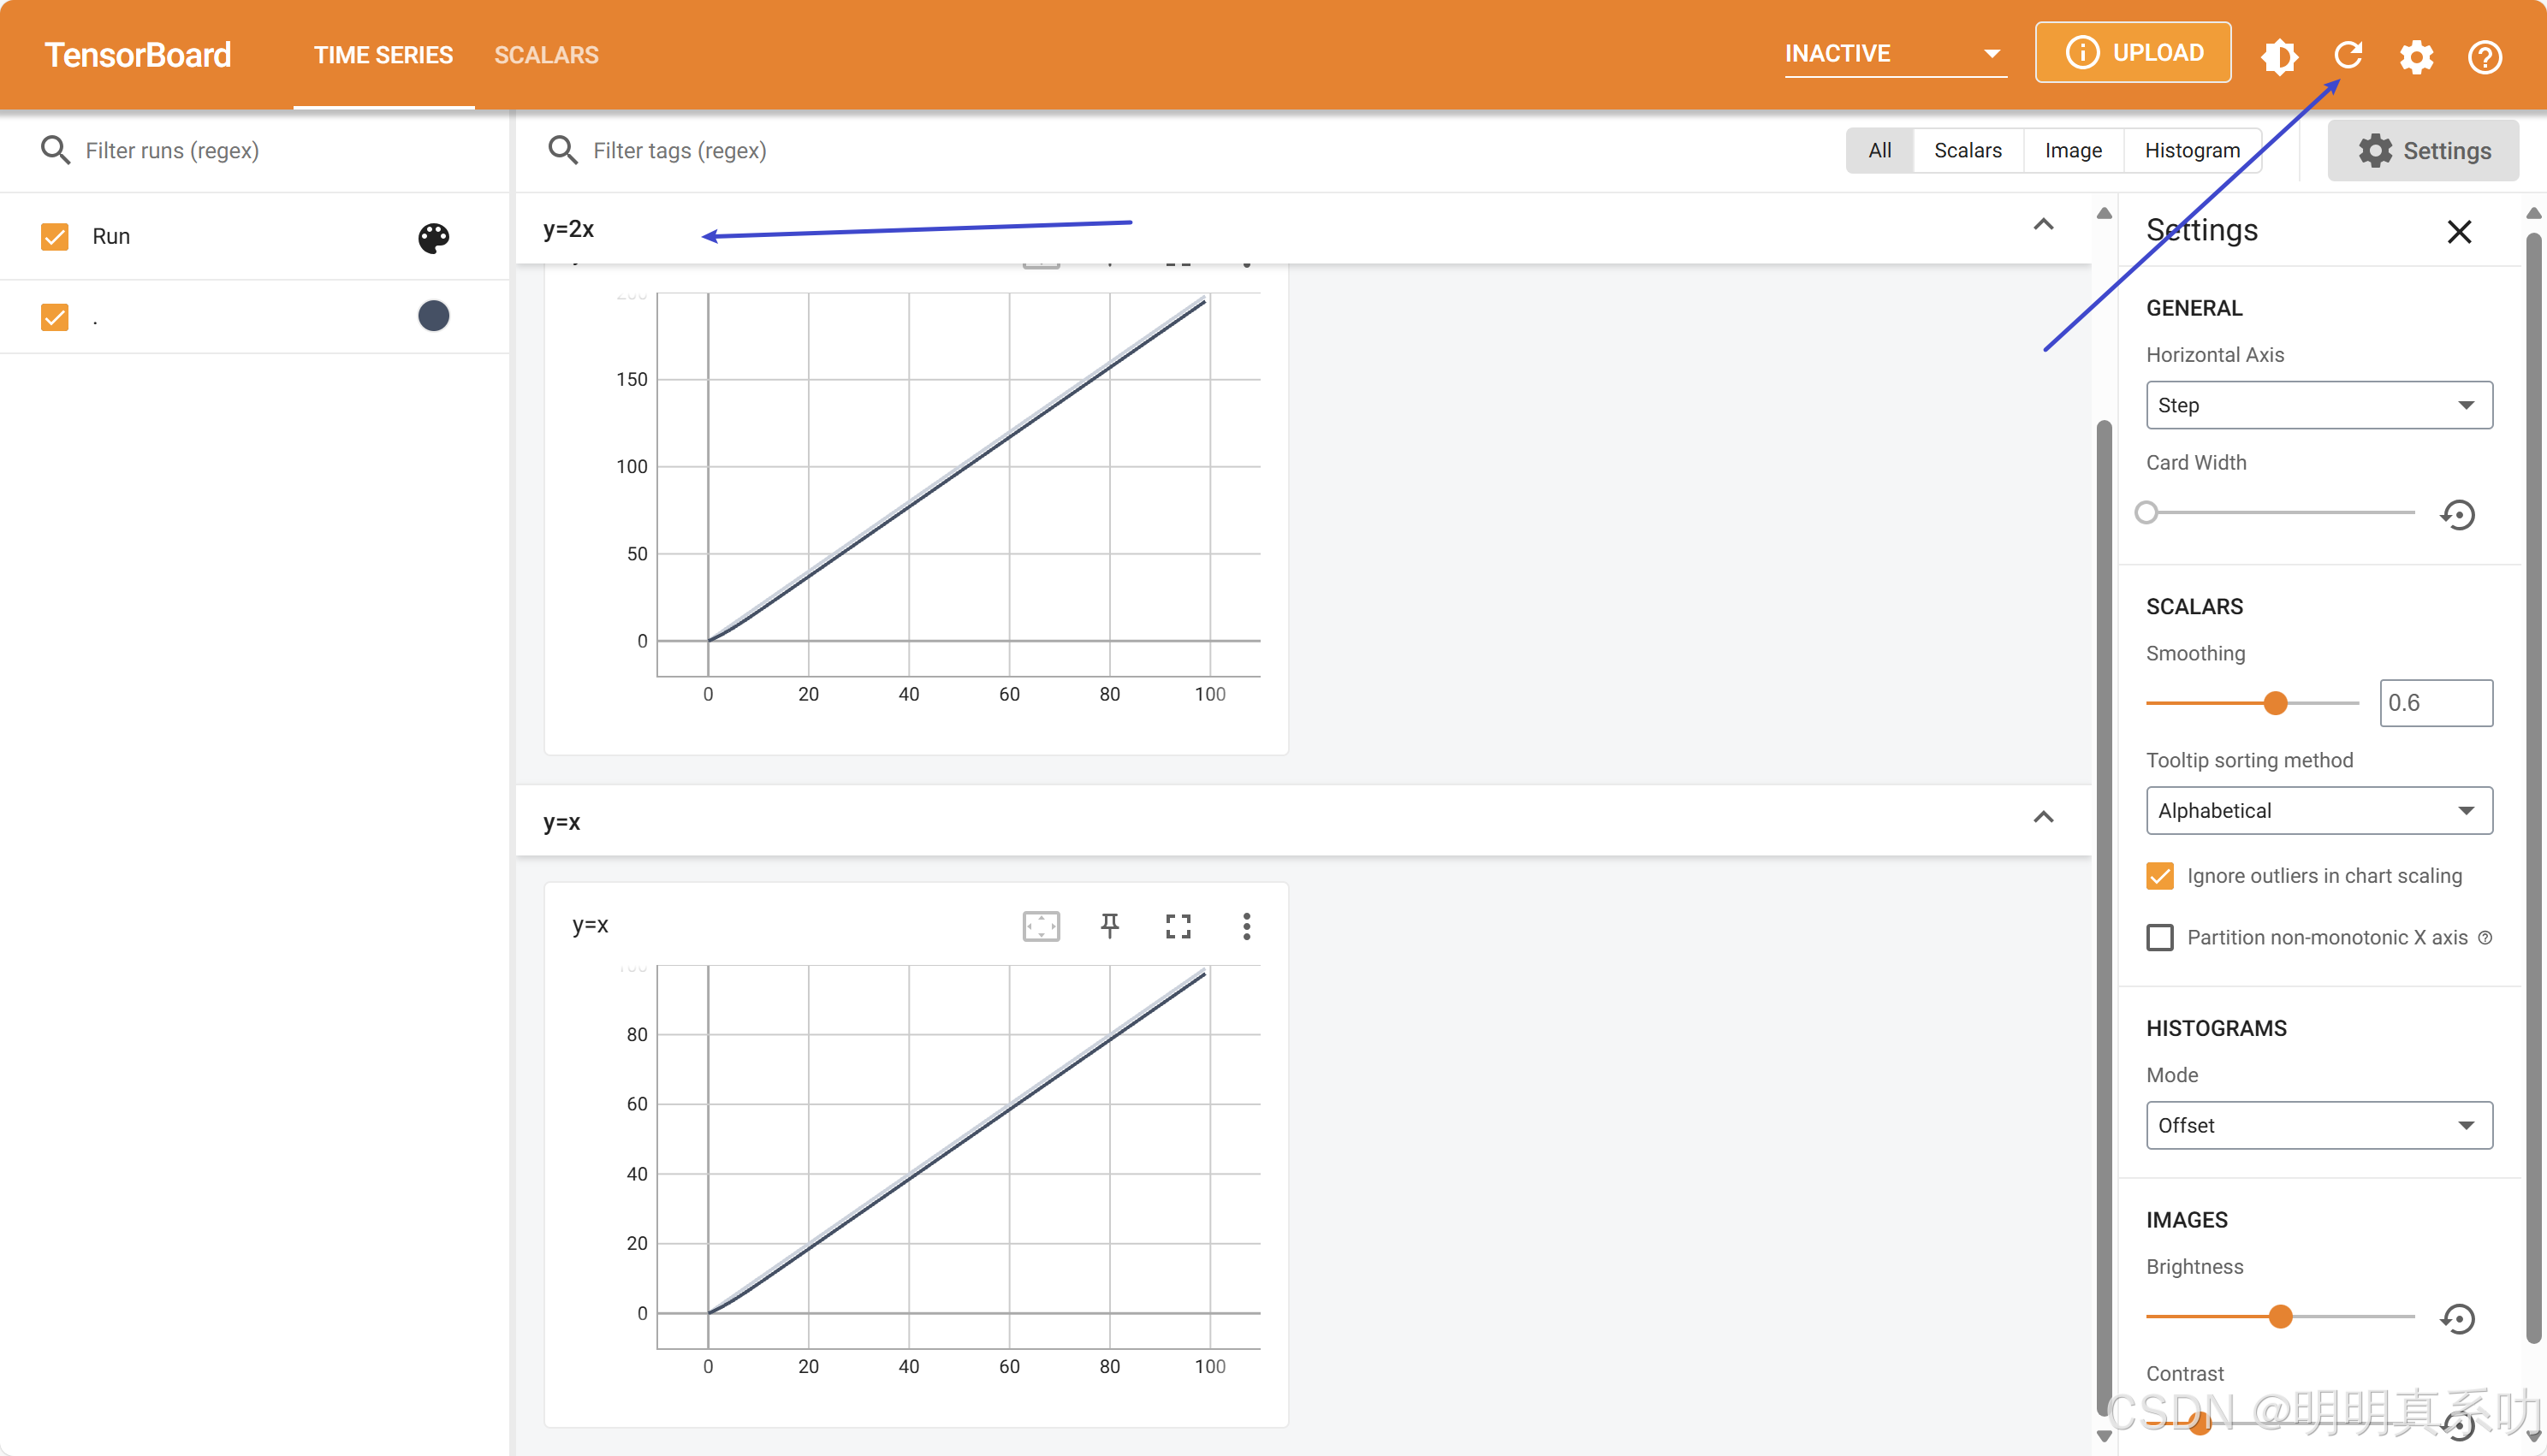This screenshot has width=2547, height=1456.
Task: Disable Ignore outliers in chart scaling
Action: pos(2160,876)
